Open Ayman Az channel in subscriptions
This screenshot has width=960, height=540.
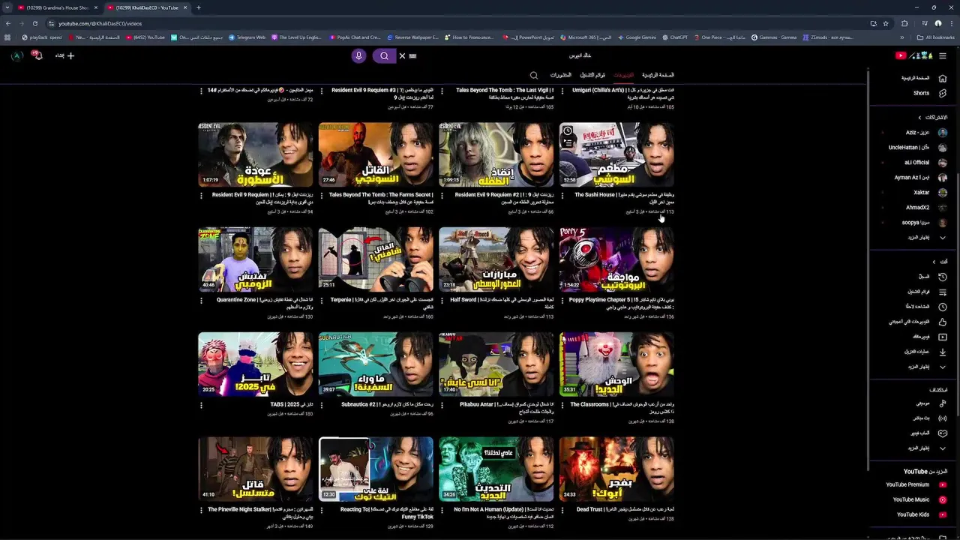tap(920, 178)
